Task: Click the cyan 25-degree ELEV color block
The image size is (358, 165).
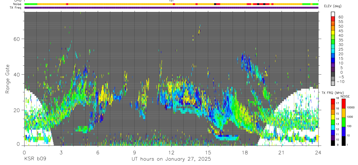Action: click(333, 51)
